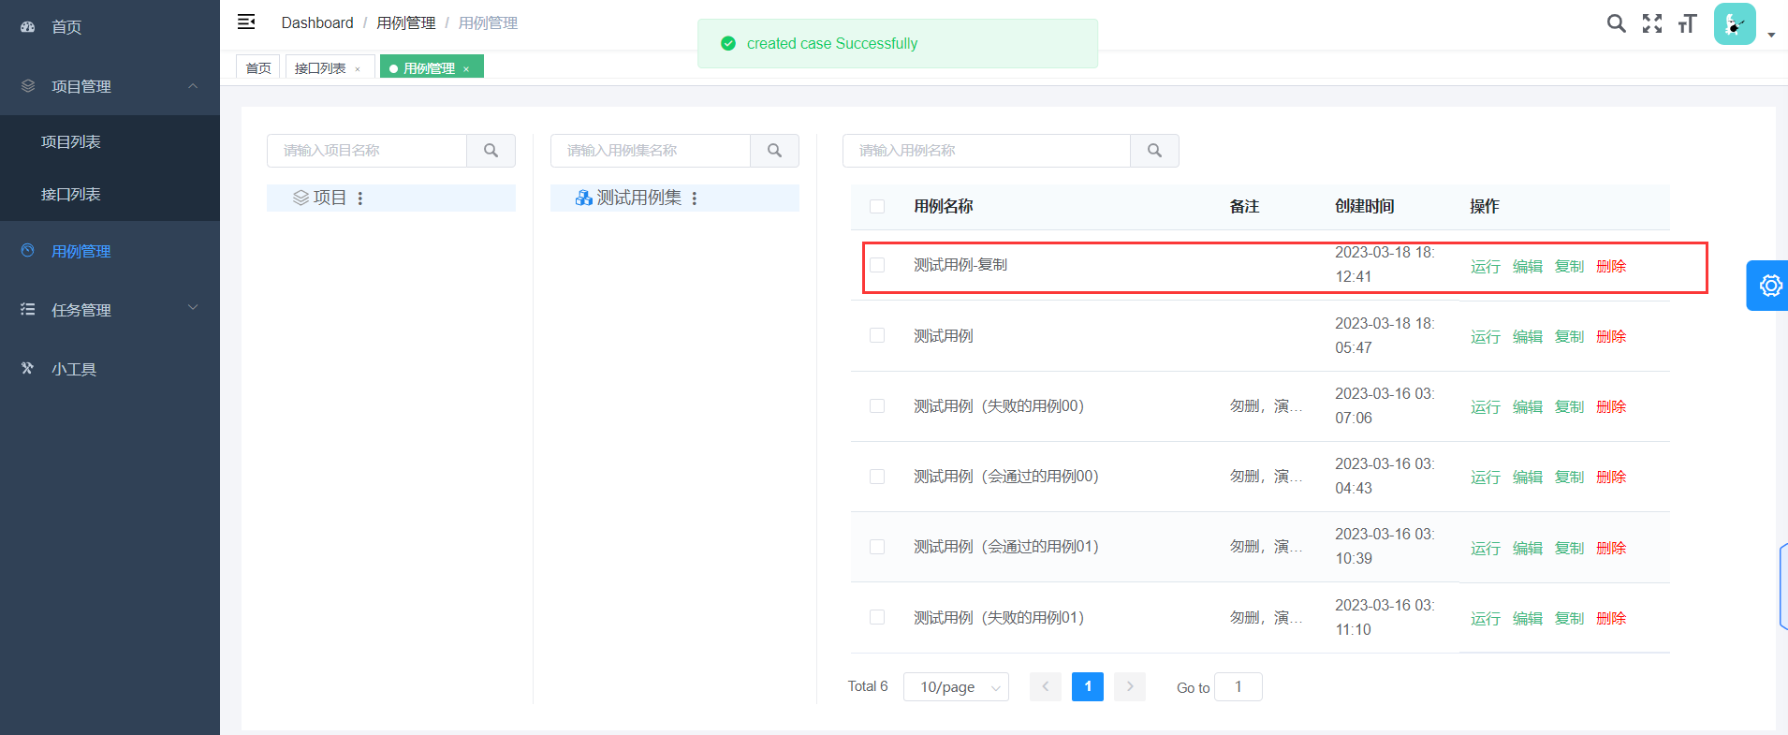
Task: Open the more options dots beside 项目
Action: click(360, 198)
